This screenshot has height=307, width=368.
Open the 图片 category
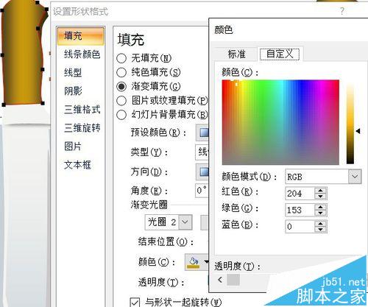(x=73, y=147)
